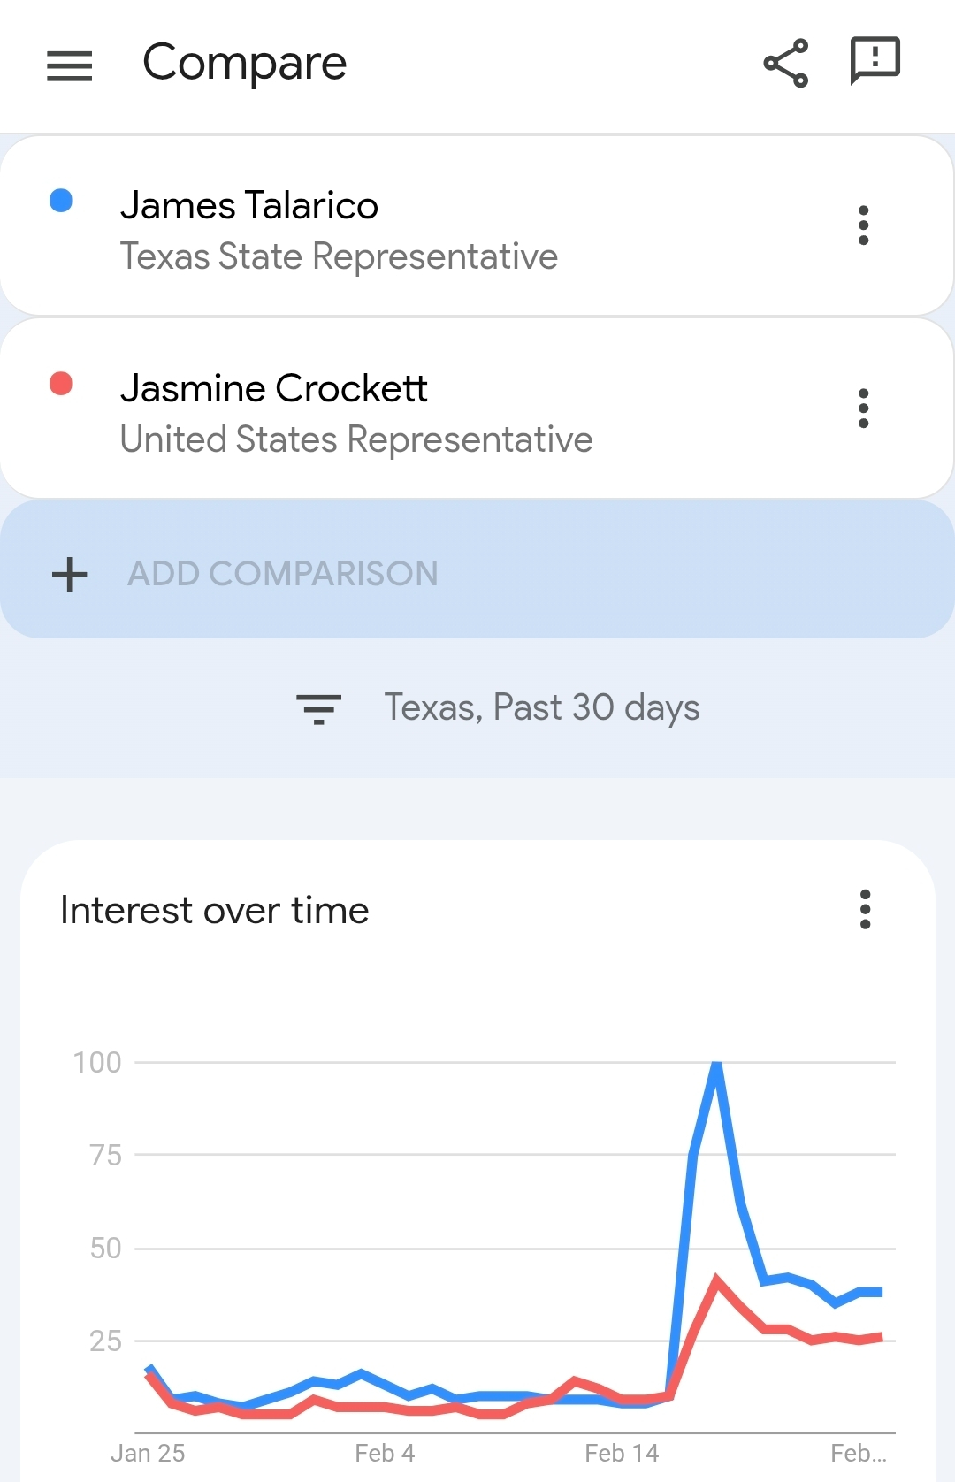Click the plus icon to add comparison
The width and height of the screenshot is (955, 1482).
tap(69, 574)
